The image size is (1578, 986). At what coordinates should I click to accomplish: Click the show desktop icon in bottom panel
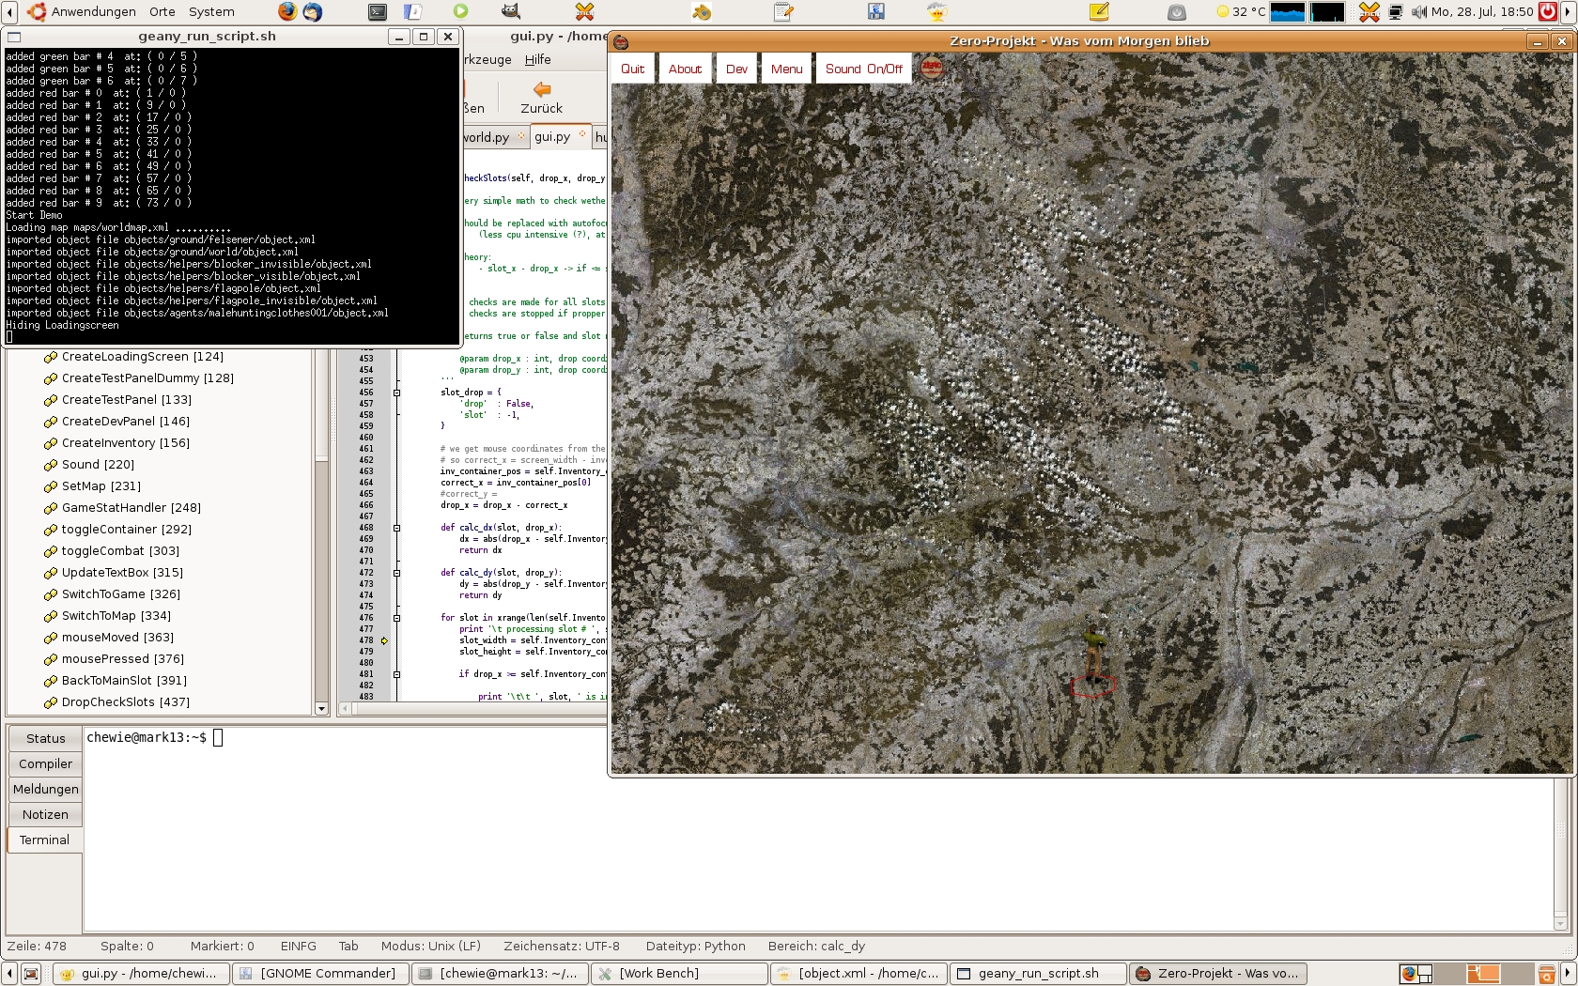click(x=31, y=973)
